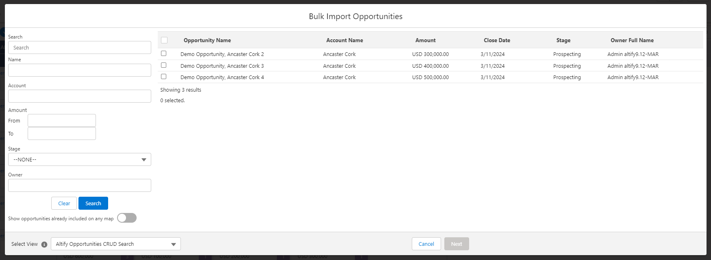Focus the Search text field

pyautogui.click(x=80, y=47)
